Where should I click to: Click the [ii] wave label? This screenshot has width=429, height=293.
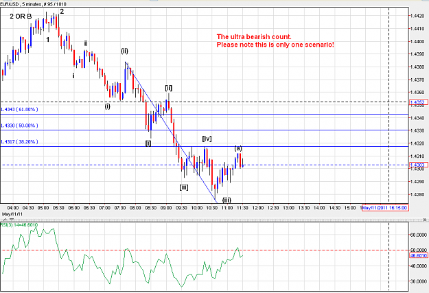tap(169, 88)
